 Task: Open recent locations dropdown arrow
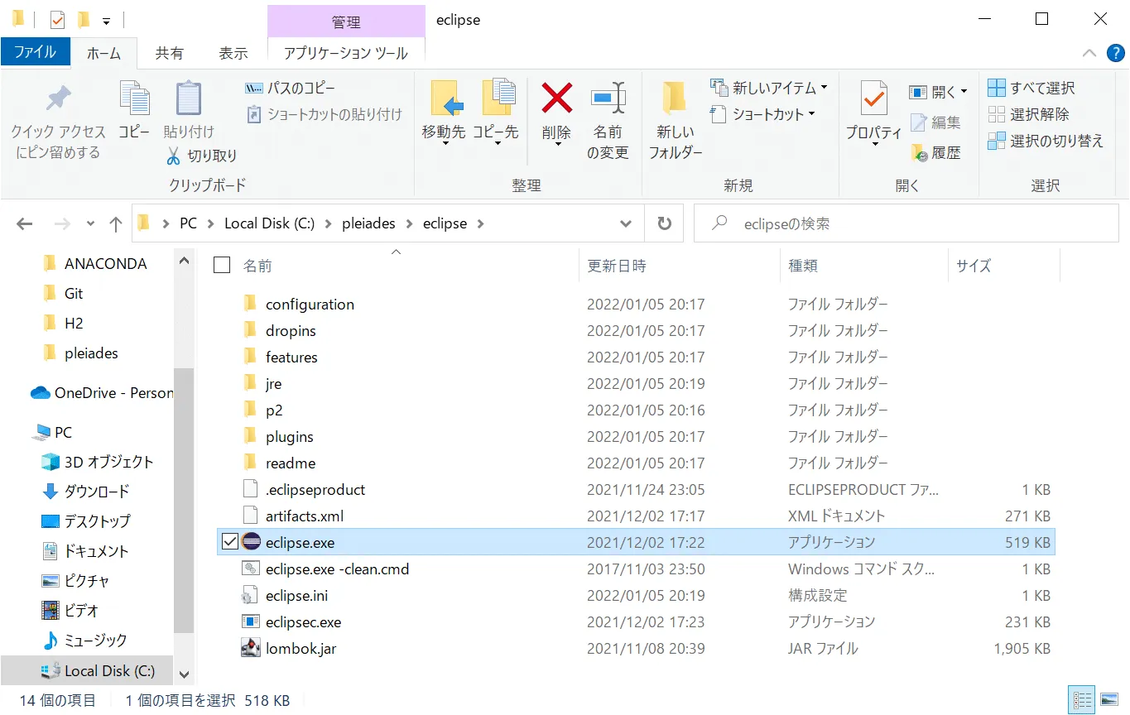coord(90,223)
